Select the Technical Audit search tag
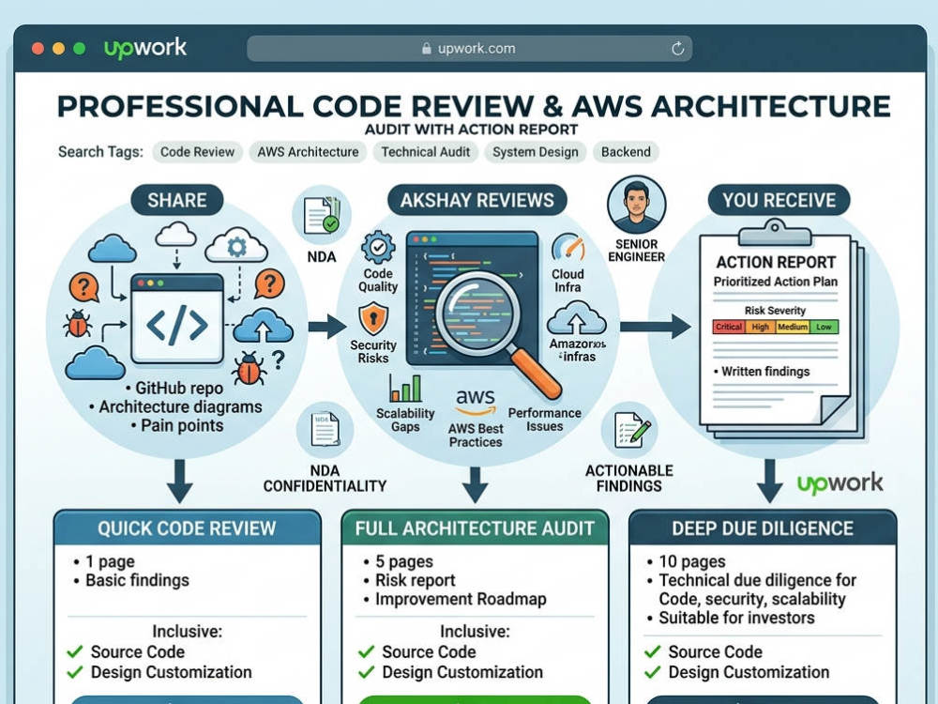 pos(425,152)
